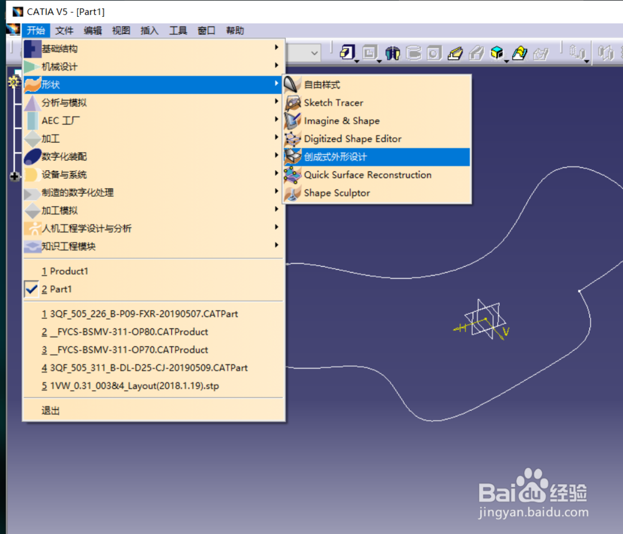The image size is (623, 534).
Task: Expand the 设备与系统 submenu arrow
Action: (277, 173)
